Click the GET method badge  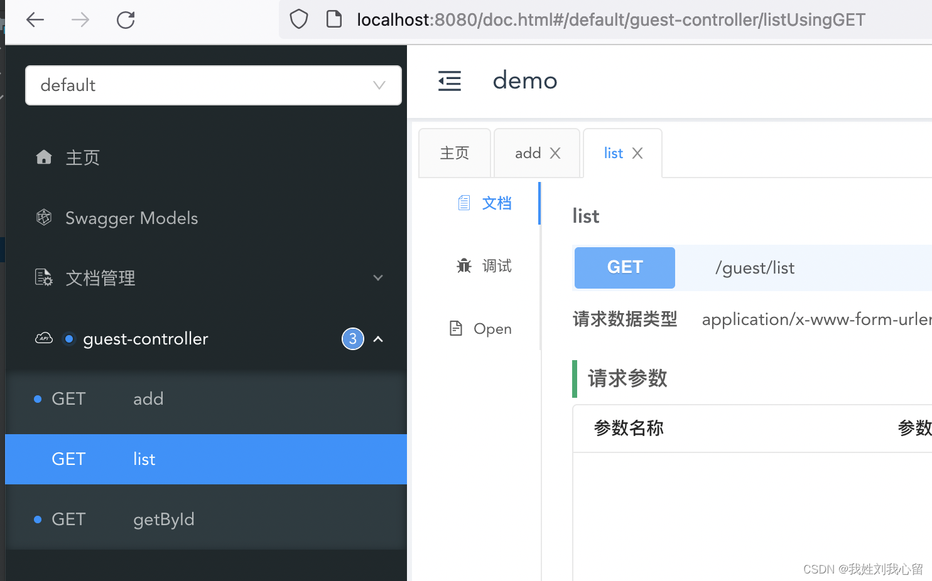coord(625,268)
